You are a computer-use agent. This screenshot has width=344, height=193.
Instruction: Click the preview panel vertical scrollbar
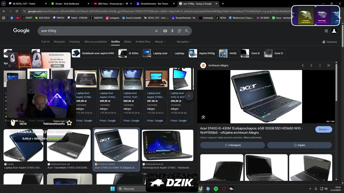336,83
